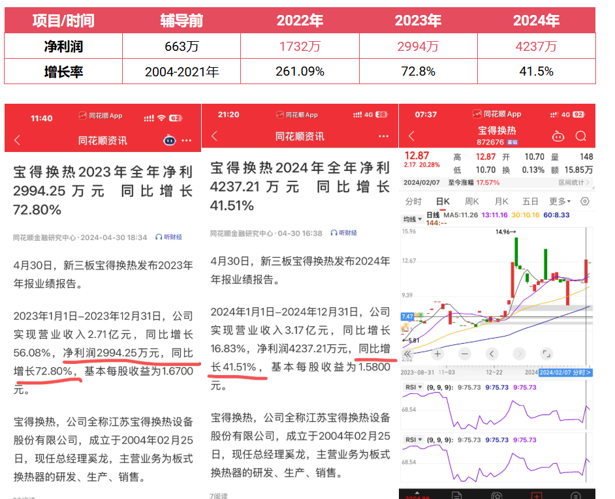This screenshot has width=615, height=499.
Task: Open second RSI indicator dropdown
Action: coord(413,440)
